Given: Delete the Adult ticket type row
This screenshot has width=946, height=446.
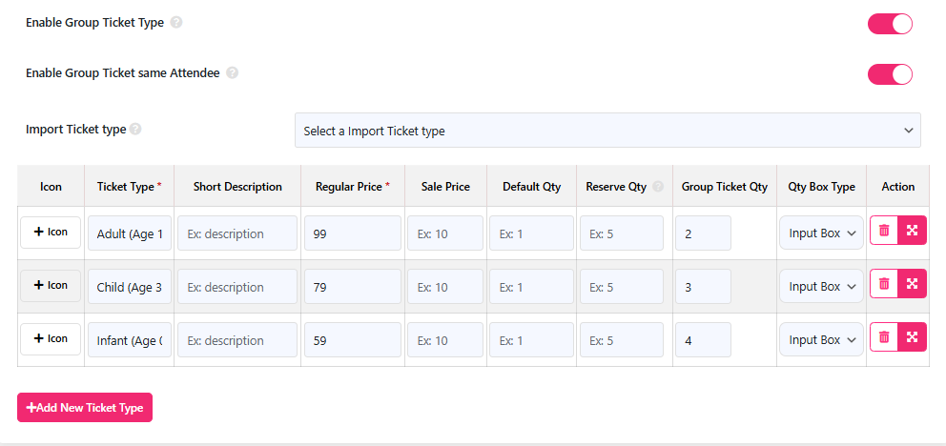Looking at the screenshot, I should pos(884,231).
